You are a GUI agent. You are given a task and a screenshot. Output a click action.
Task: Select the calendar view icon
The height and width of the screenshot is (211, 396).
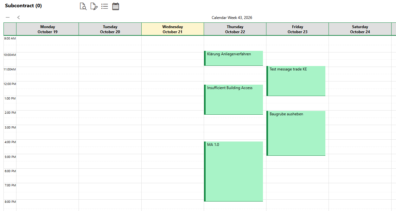(116, 6)
